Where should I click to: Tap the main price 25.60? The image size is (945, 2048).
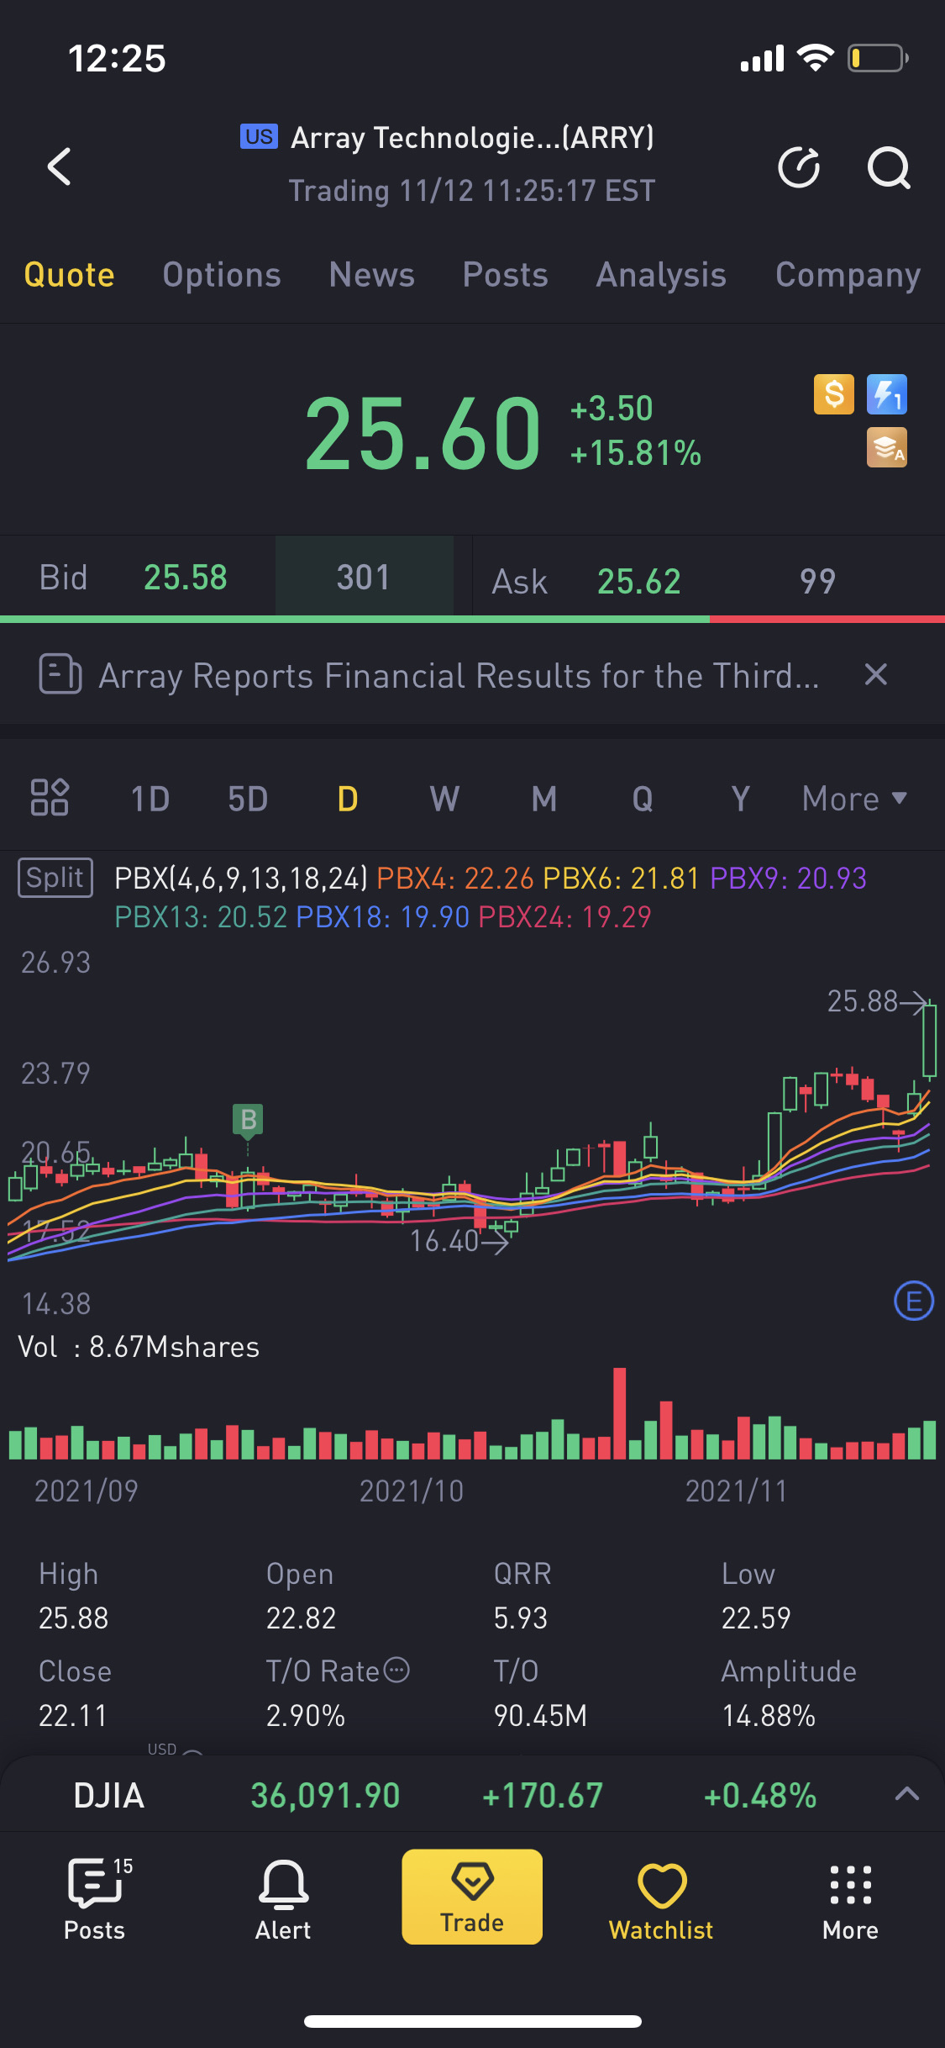(x=423, y=434)
